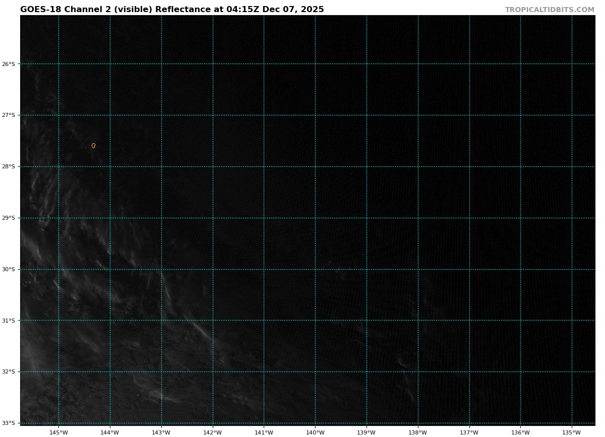Click the 145°W longitude label

(58, 432)
